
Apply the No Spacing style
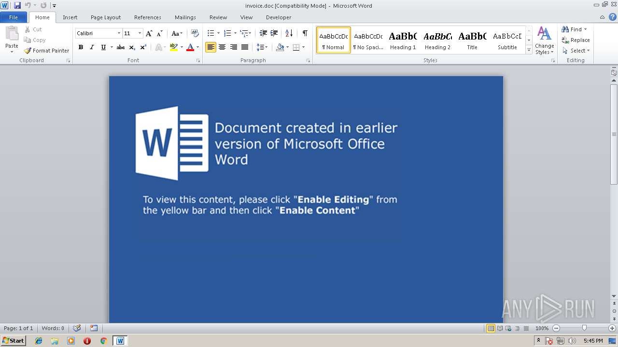point(368,40)
